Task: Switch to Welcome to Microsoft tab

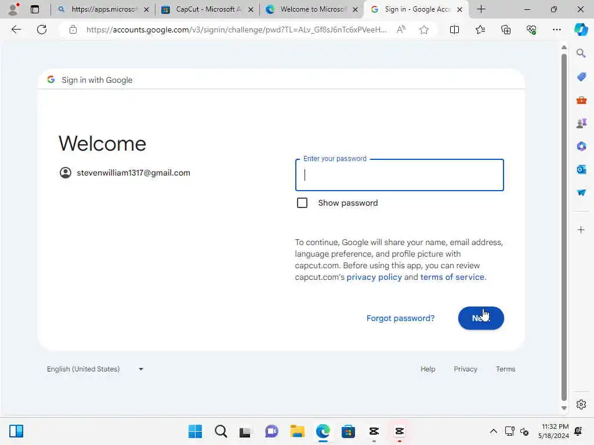Action: coord(311,9)
